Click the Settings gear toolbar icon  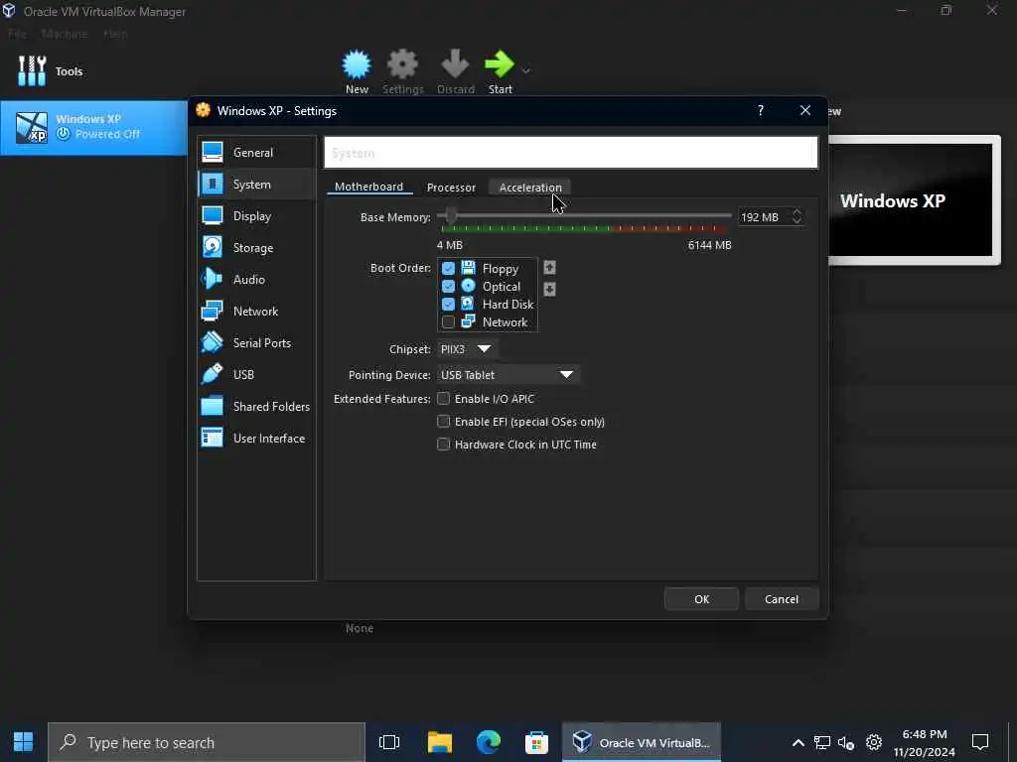403,71
